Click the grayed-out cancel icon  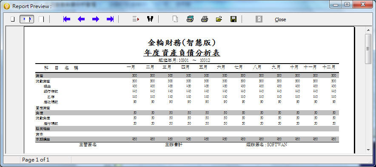point(259,19)
